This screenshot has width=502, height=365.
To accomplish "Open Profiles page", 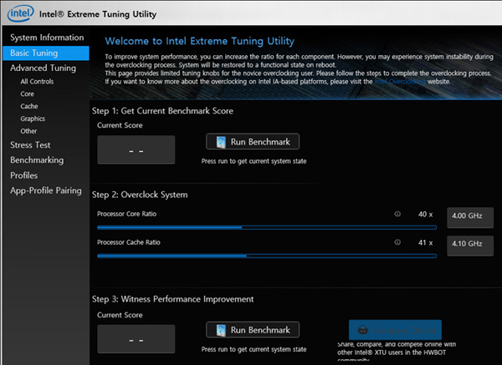I will point(23,175).
